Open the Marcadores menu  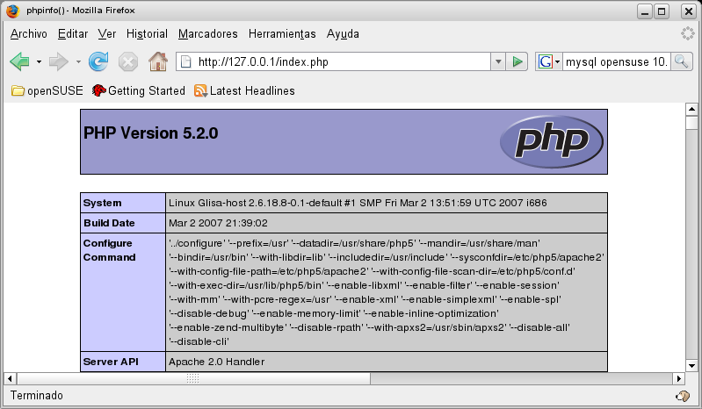click(x=207, y=33)
